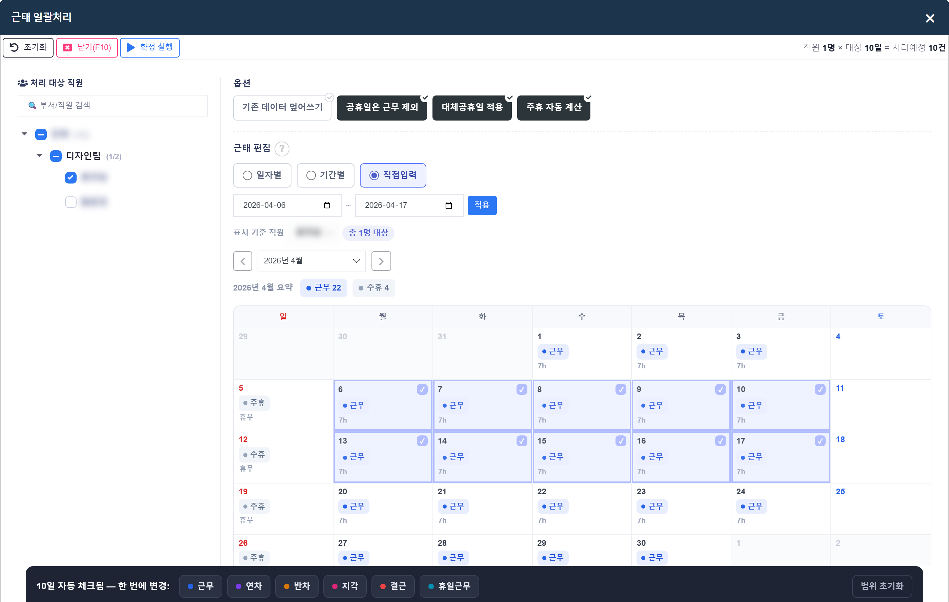Viewport: 949px width, 602px height.
Task: Run 확정 실행 to confirm processing
Action: (x=149, y=47)
